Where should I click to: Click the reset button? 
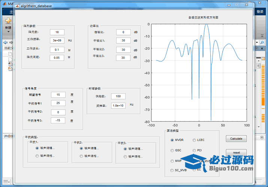[236, 153]
